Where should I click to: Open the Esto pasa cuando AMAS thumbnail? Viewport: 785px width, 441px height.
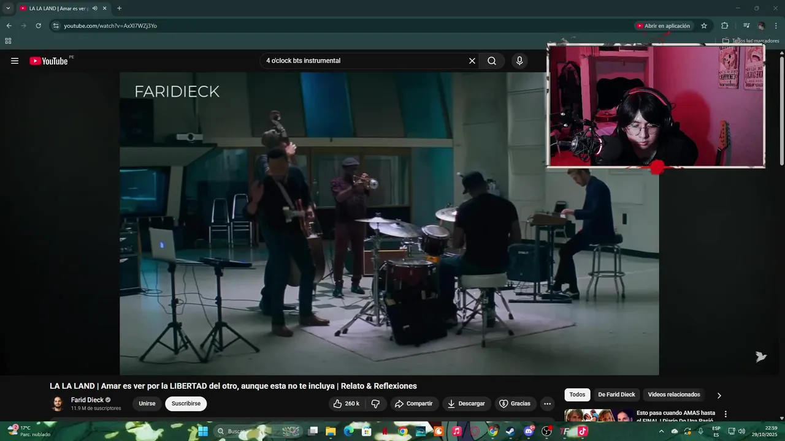point(599,415)
